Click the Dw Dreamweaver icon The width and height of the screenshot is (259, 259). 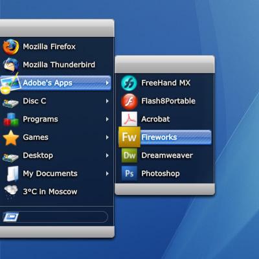coord(129,155)
